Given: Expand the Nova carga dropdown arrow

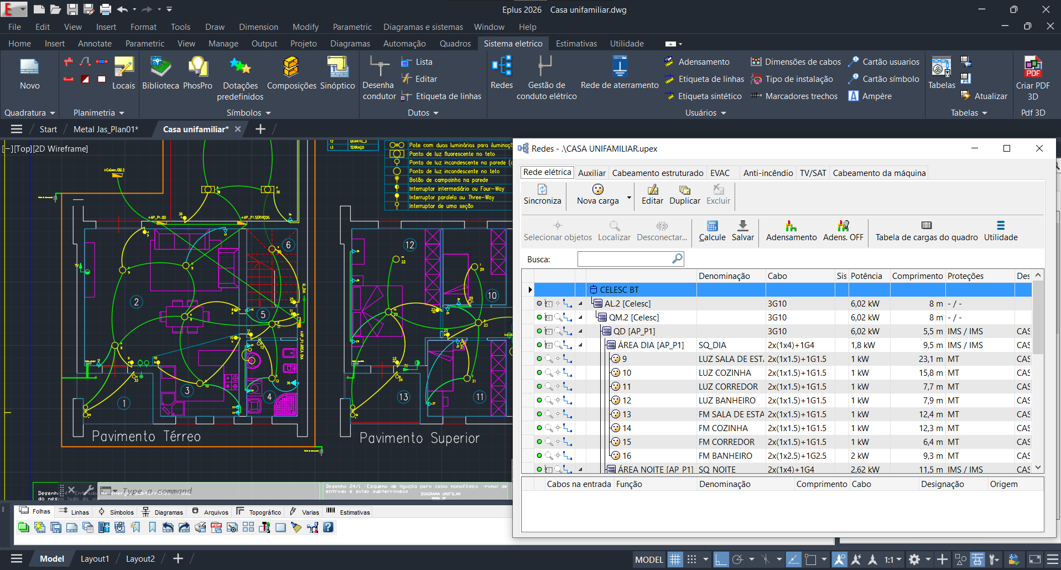Looking at the screenshot, I should [629, 198].
